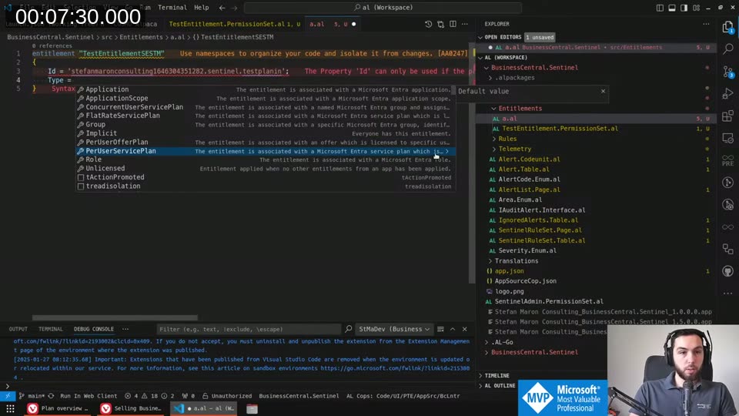Toggle the bottom panel layout icon
Viewport: 739px width, 416px height.
[671, 8]
